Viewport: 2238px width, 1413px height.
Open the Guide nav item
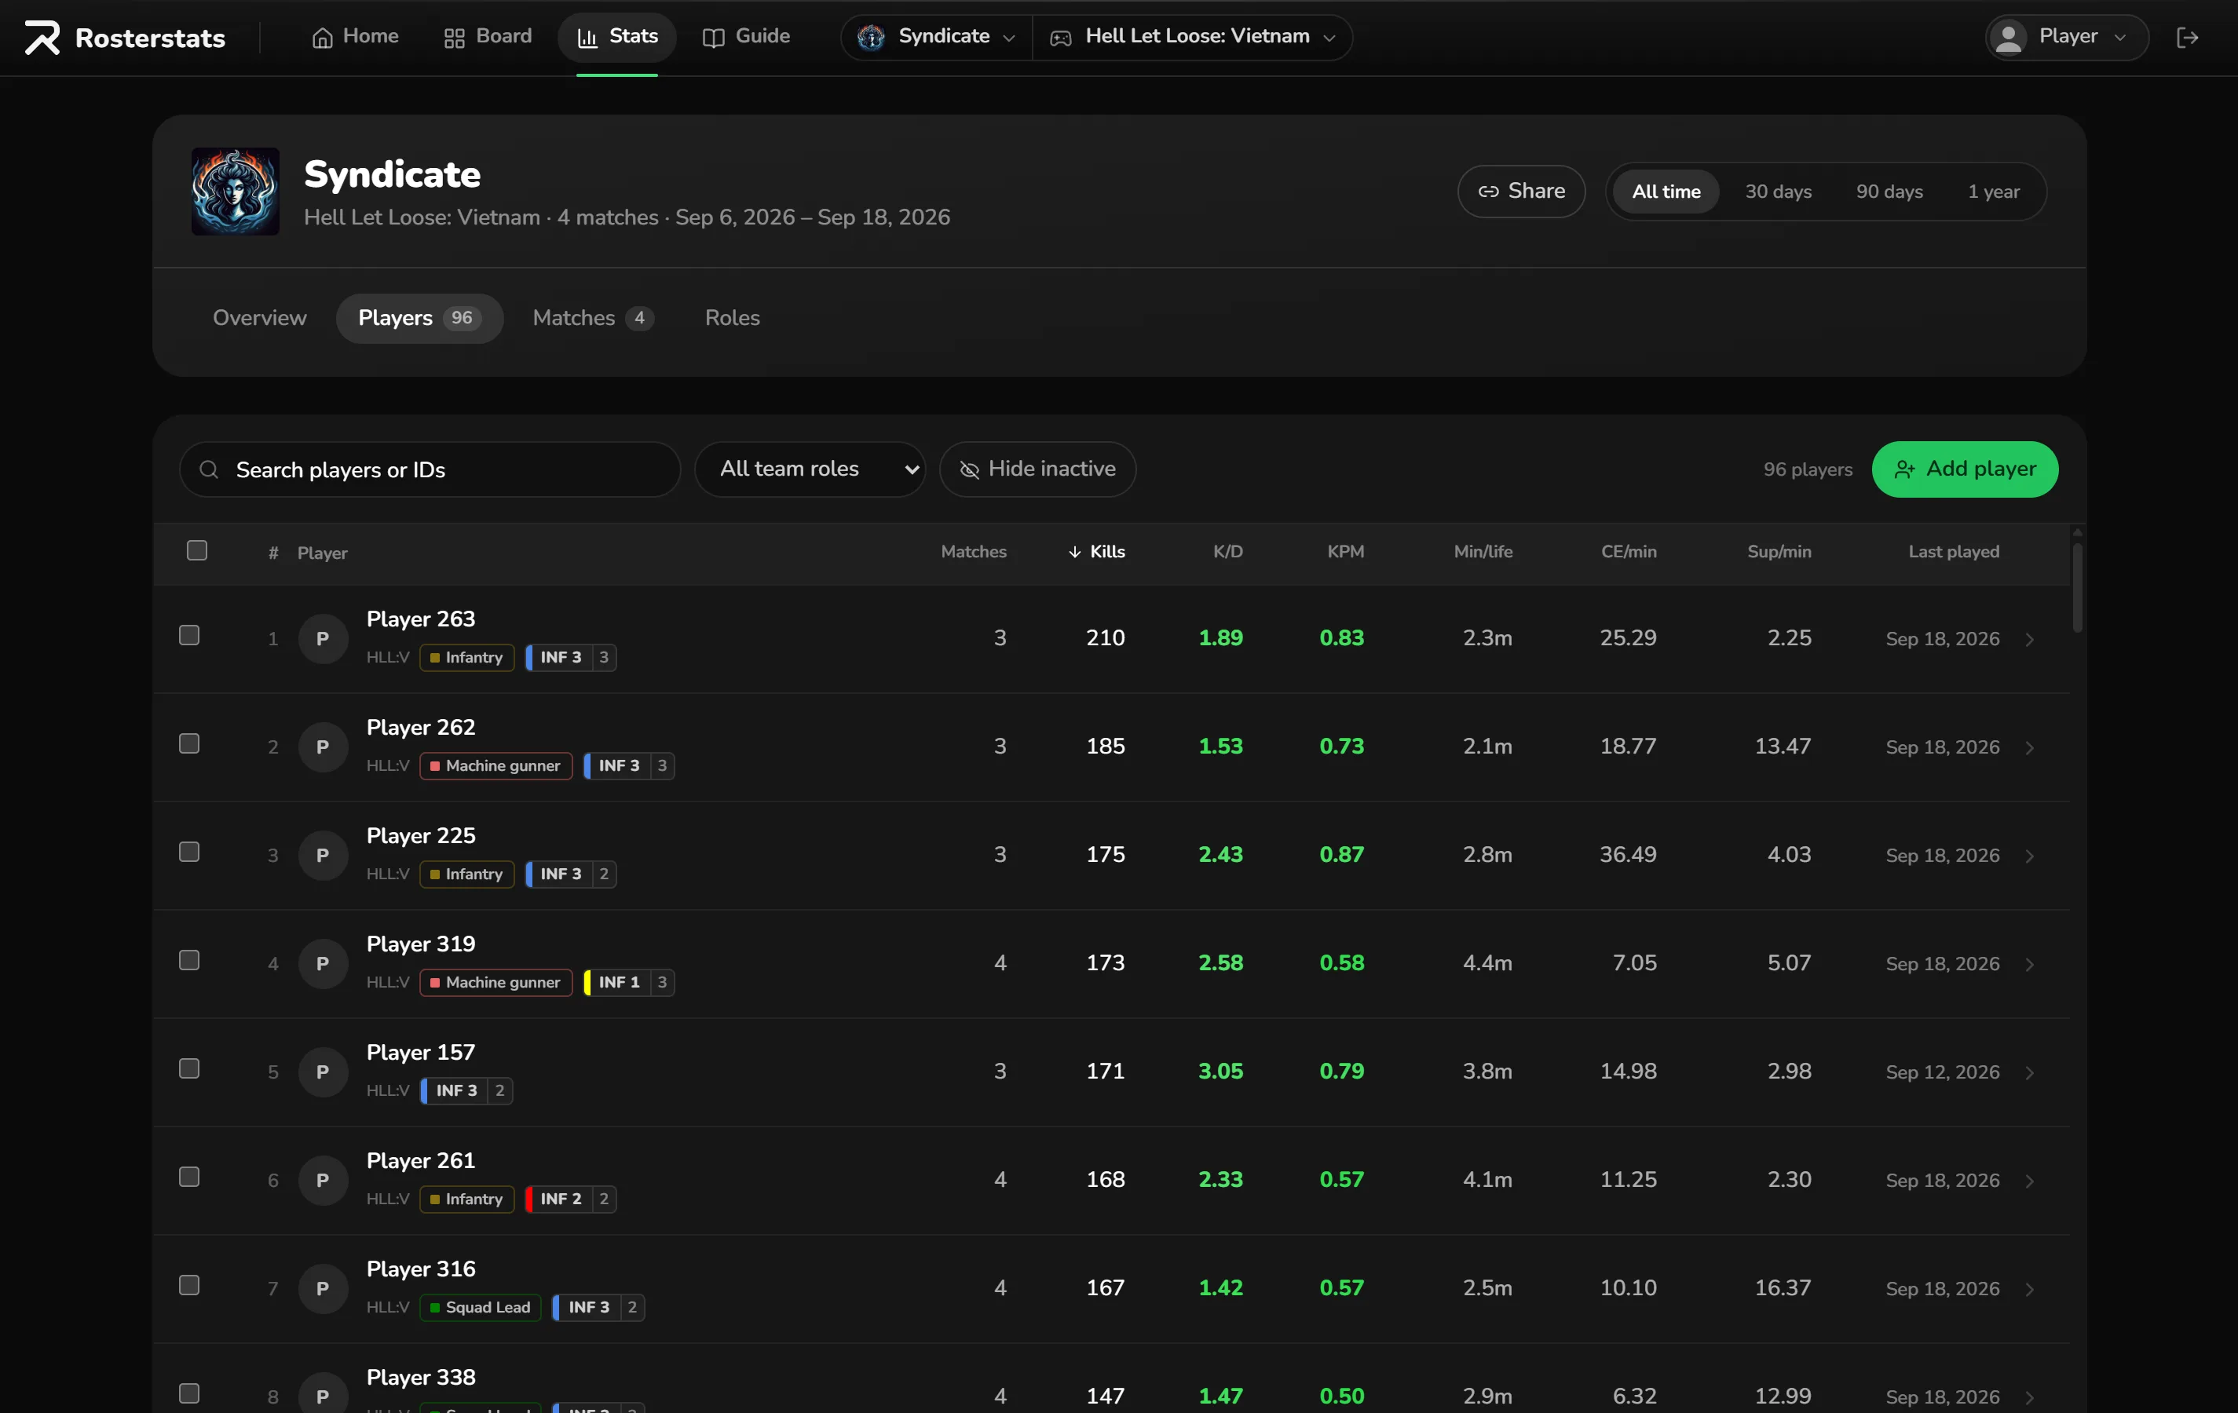coord(746,37)
